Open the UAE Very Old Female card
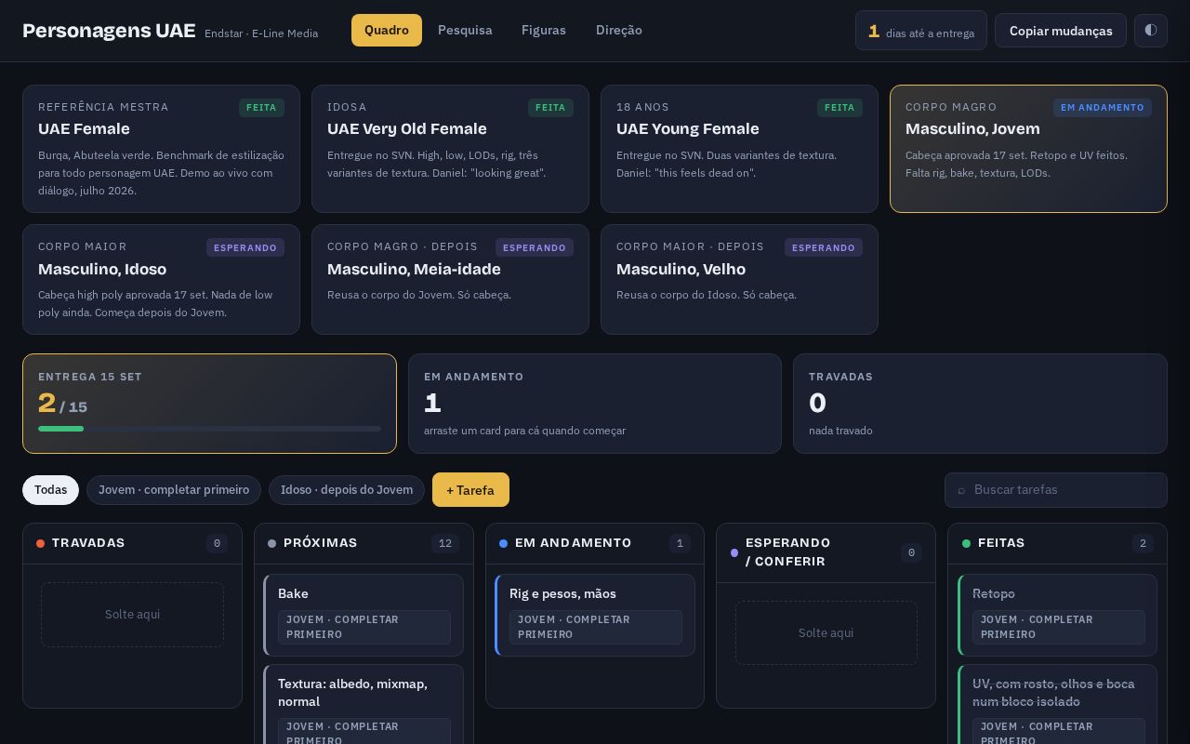Image resolution: width=1190 pixels, height=744 pixels. [x=451, y=149]
